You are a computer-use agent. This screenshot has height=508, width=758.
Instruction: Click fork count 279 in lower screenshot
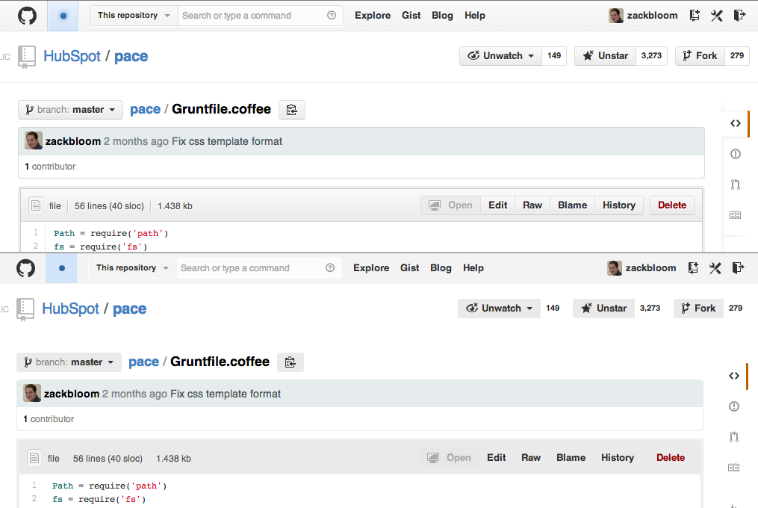pos(736,309)
